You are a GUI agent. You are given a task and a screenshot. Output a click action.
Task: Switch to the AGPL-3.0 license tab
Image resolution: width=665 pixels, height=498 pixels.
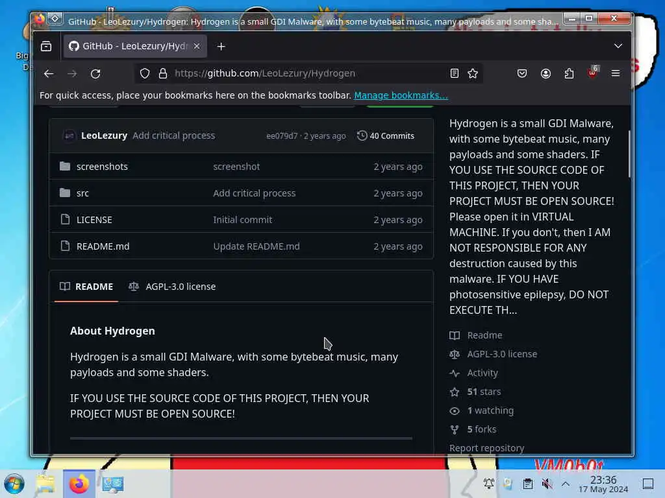[x=172, y=287]
